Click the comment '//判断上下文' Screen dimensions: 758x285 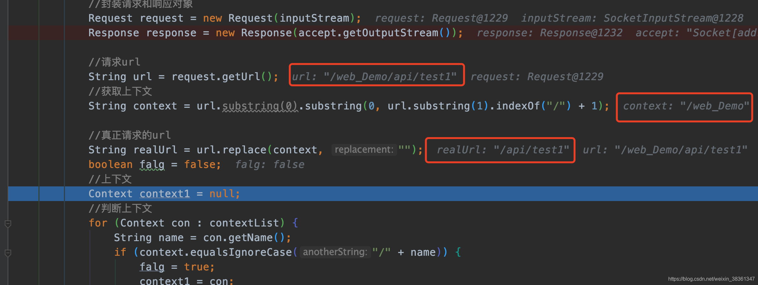coord(120,208)
